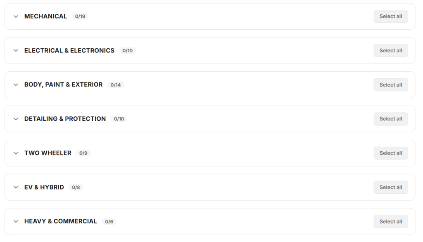The height and width of the screenshot is (242, 423).
Task: Click the MECHANICAL section title
Action: pyautogui.click(x=45, y=16)
